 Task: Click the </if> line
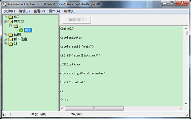click(x=64, y=100)
